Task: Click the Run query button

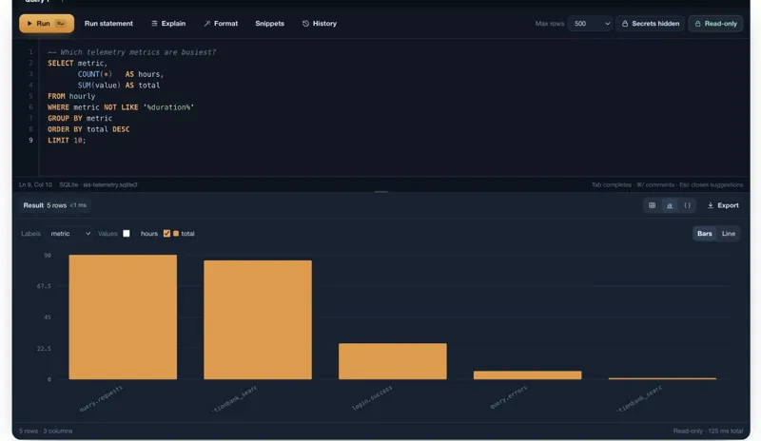Action: 47,24
